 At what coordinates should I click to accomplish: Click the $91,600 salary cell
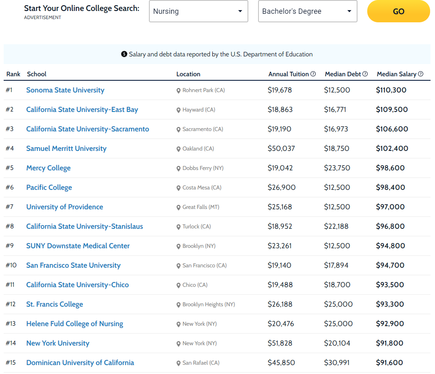tap(390, 363)
